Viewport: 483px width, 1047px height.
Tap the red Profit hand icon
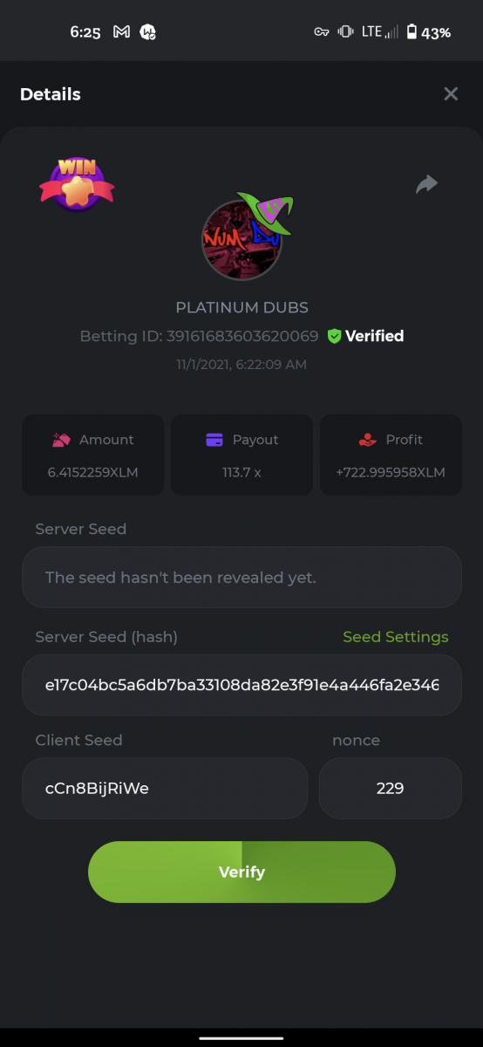[x=367, y=440]
